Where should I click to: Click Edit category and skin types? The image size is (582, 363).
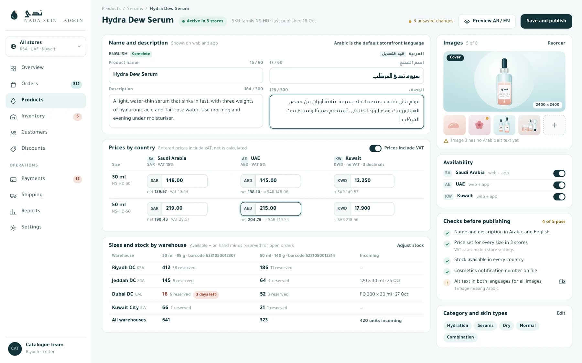pyautogui.click(x=561, y=313)
